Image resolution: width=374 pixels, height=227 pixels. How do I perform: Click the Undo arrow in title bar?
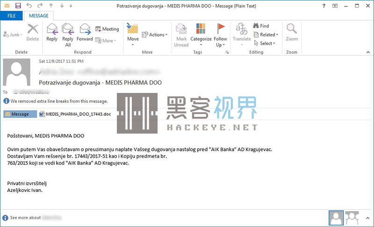point(29,5)
